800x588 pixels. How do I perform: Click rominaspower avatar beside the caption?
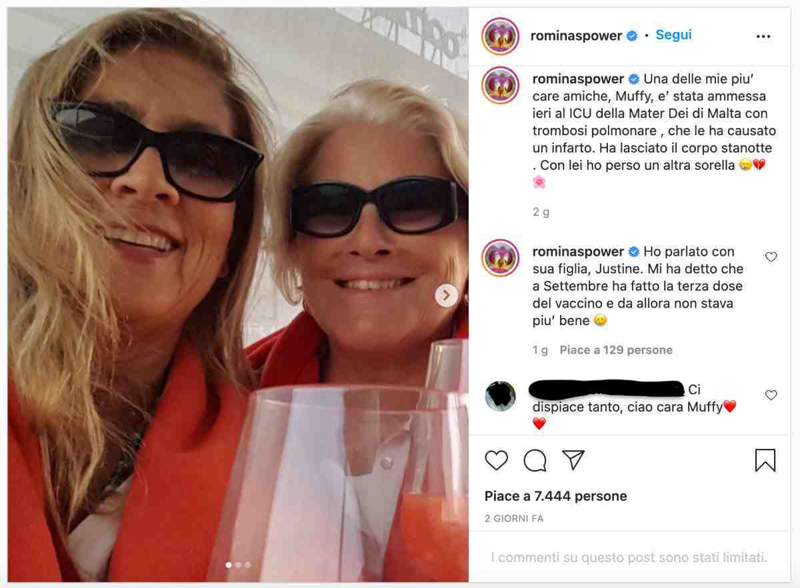click(x=500, y=85)
